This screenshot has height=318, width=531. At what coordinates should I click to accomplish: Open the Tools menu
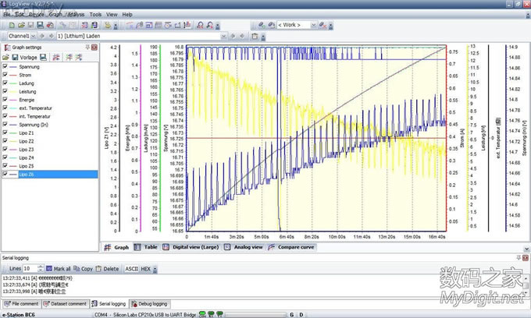point(95,14)
